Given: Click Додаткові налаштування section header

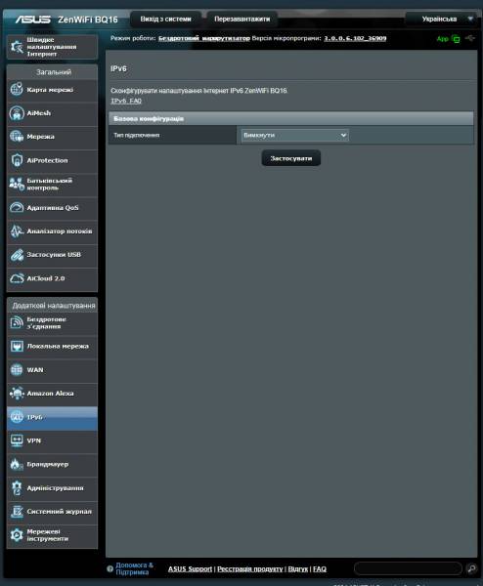Looking at the screenshot, I should coord(54,306).
